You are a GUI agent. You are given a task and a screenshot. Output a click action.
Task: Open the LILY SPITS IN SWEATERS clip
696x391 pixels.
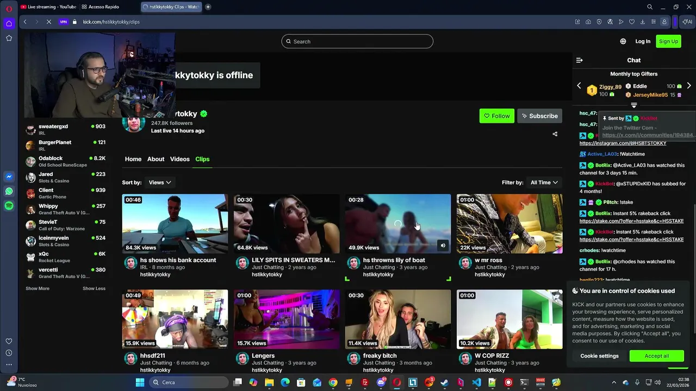click(287, 224)
